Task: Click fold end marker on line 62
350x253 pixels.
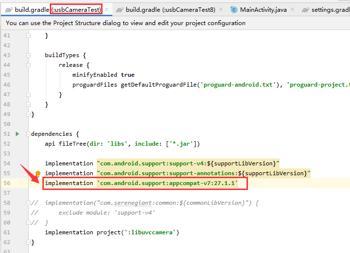Action: coord(29,242)
